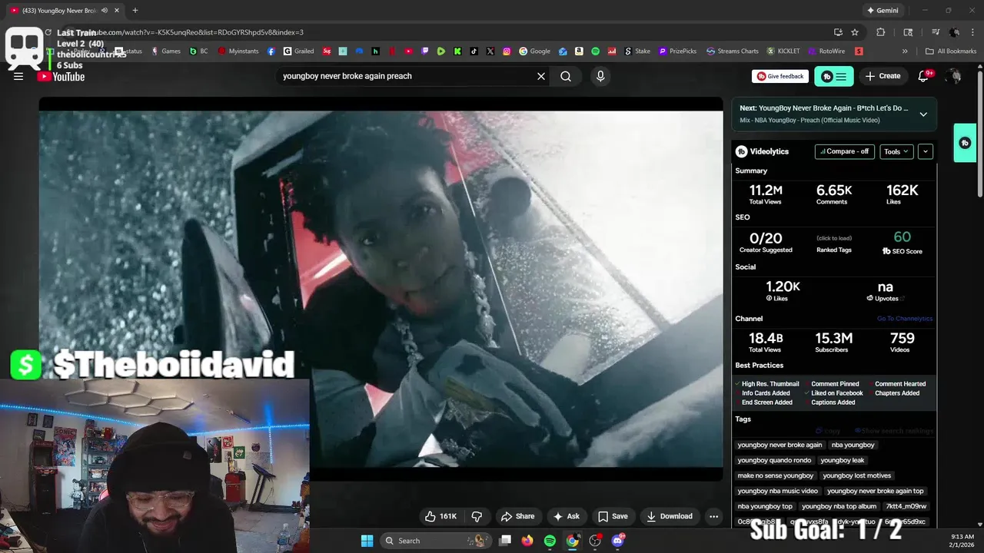Expand the Next up mix playlist panel
This screenshot has width=984, height=553.
pos(923,114)
